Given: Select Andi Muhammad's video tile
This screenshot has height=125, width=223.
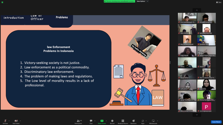Looking at the screenshot, I should click(x=187, y=18).
